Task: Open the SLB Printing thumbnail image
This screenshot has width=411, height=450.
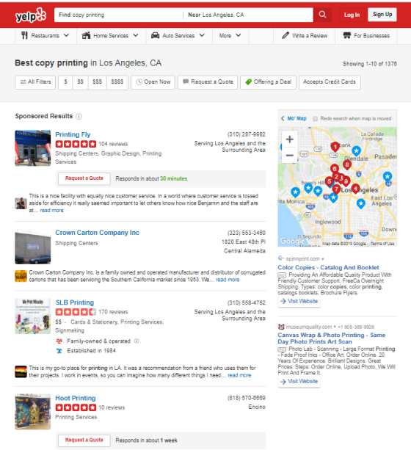Action: 33,316
